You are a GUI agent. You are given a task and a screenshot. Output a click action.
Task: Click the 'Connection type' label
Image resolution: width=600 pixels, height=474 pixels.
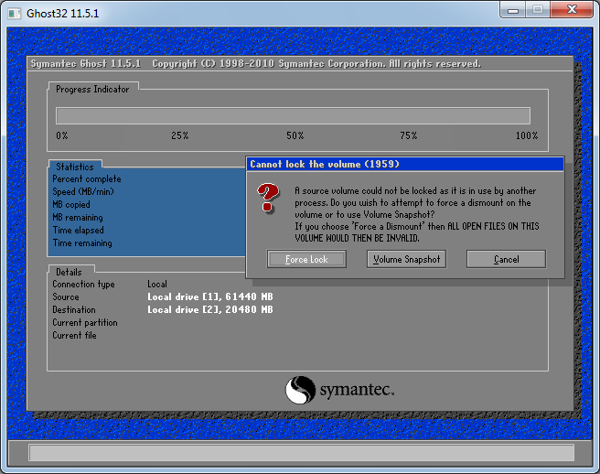[83, 284]
